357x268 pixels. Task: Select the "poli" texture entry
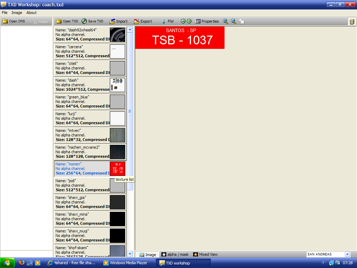click(90, 185)
